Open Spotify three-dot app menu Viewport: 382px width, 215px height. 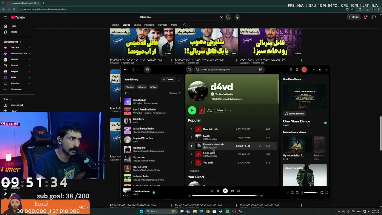[x=126, y=70]
